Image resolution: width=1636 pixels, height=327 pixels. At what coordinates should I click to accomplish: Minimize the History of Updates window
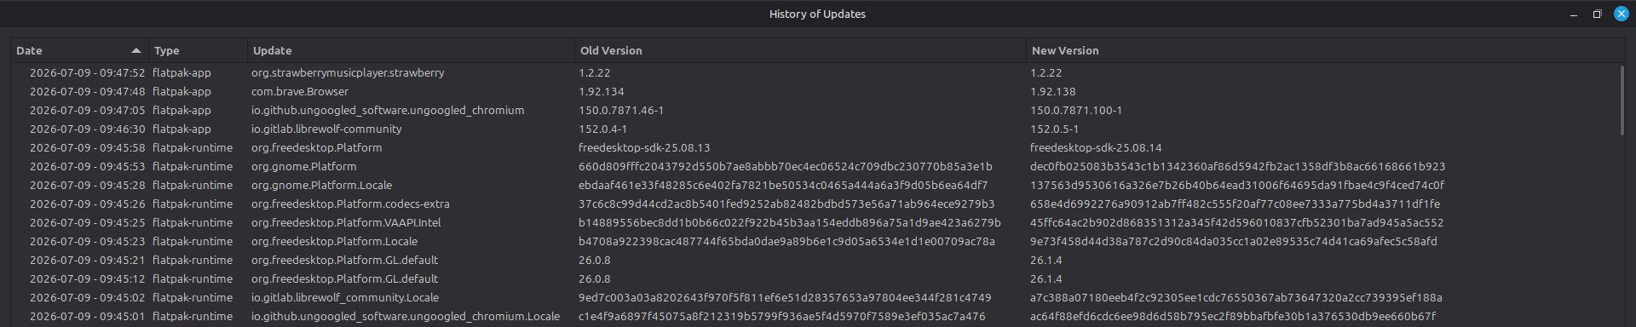1574,14
